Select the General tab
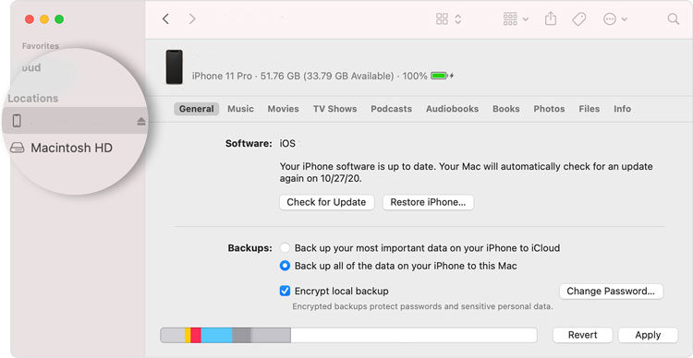This screenshot has height=358, width=693. click(x=196, y=109)
